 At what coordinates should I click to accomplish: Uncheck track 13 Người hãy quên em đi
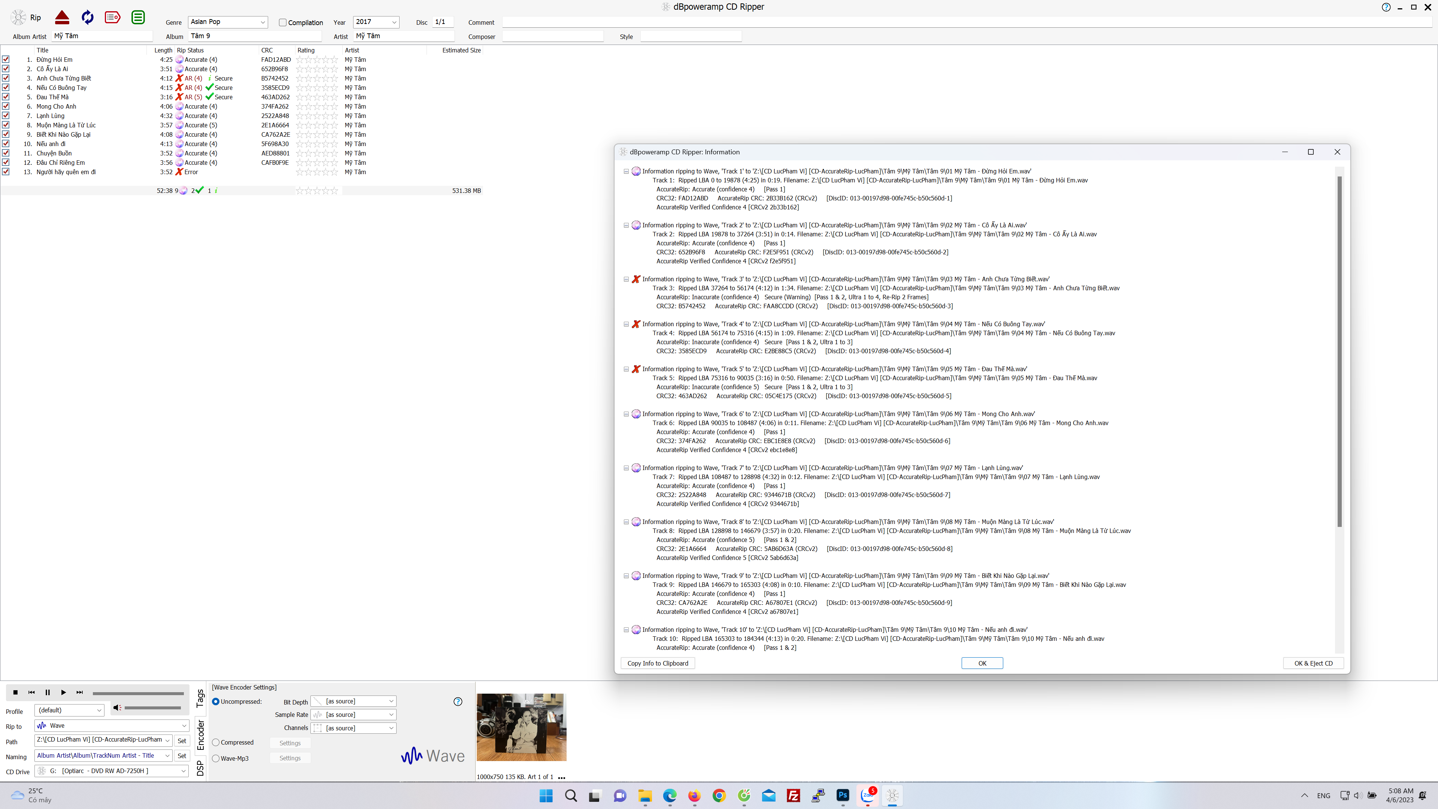(x=6, y=172)
